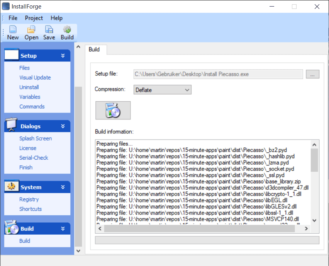
Task: Click the log line for d3dcompiler_47.dll
Action: pos(202,188)
